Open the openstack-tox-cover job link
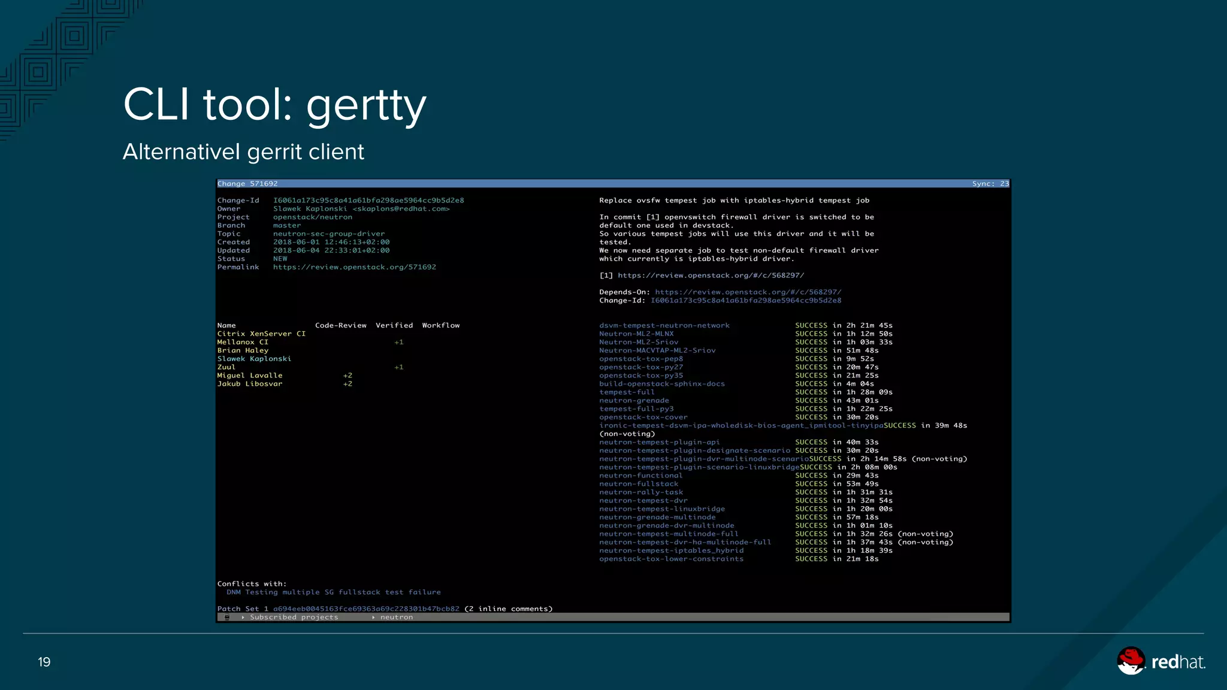1227x690 pixels. coord(643,417)
